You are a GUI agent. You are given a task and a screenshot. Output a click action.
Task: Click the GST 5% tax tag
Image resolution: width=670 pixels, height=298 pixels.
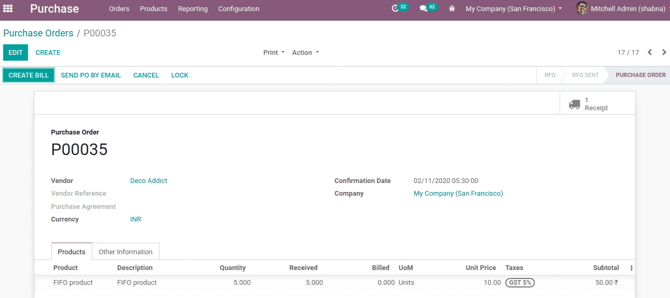click(x=520, y=283)
